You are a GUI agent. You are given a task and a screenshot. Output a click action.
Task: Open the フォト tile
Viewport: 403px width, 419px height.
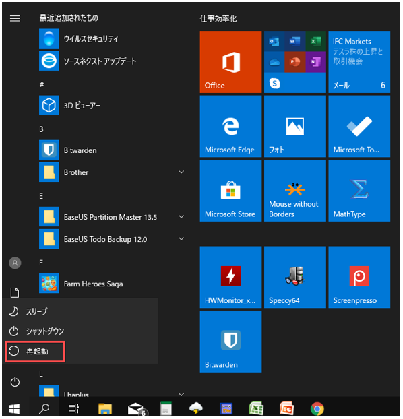click(x=295, y=126)
